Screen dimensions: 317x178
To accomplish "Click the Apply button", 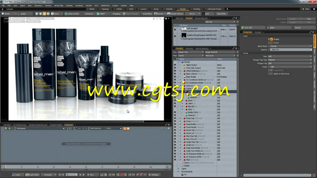I will 279,28.
